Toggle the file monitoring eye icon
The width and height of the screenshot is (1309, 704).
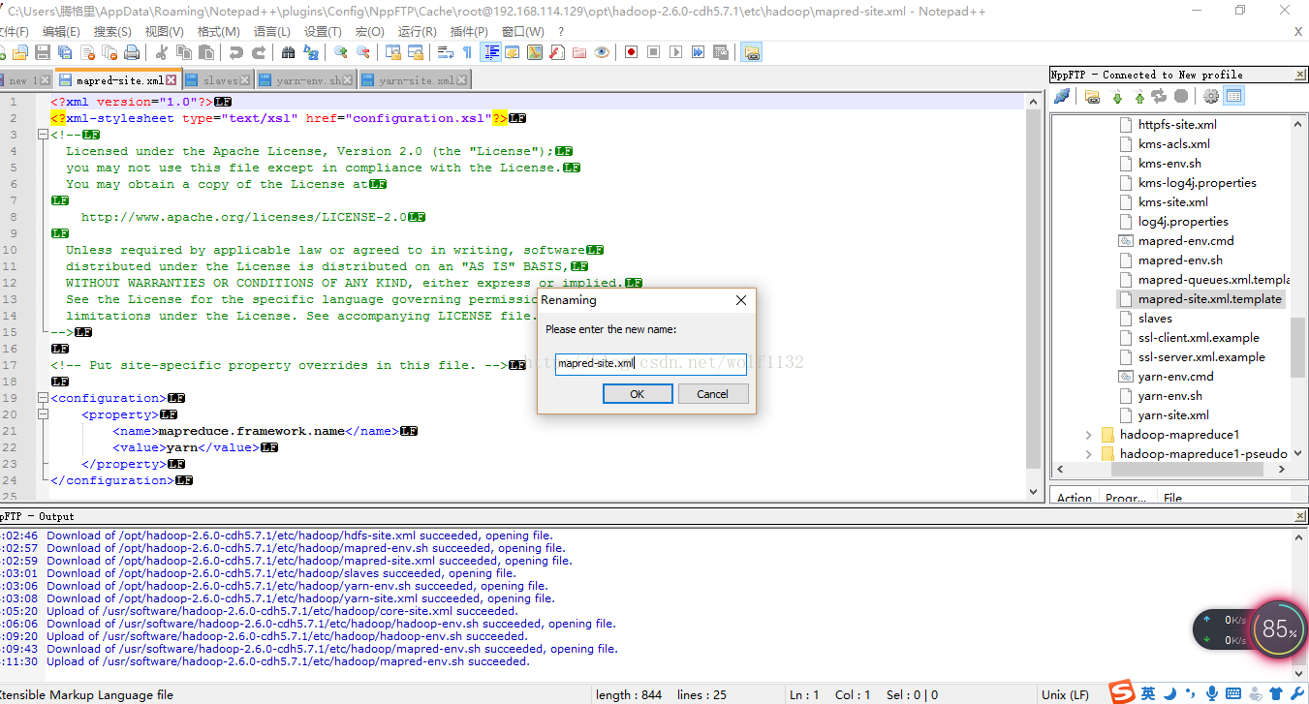(x=602, y=52)
